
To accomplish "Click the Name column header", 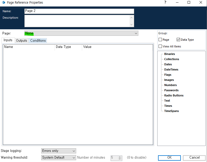I will pos(29,47).
